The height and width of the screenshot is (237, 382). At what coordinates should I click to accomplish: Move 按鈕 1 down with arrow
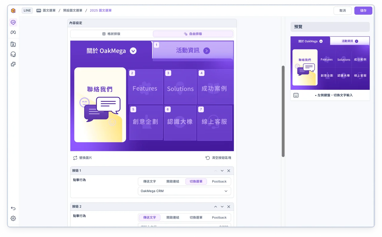pyautogui.click(x=222, y=171)
